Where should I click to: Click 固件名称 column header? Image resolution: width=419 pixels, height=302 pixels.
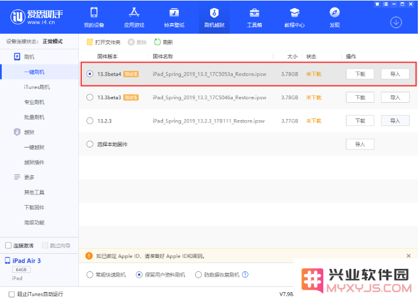(x=162, y=56)
